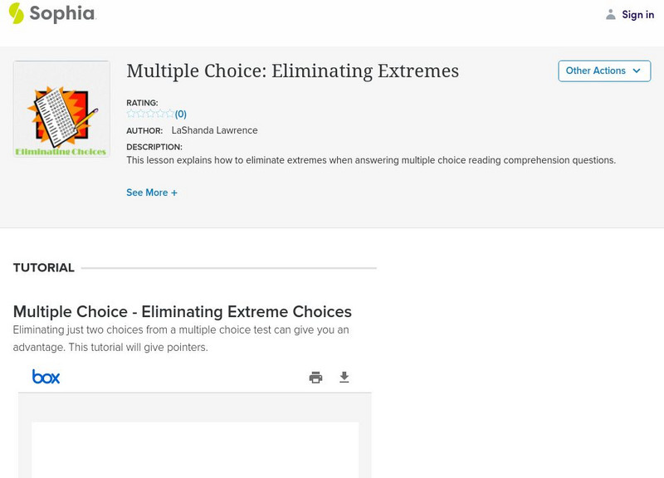Rate the lesson five stars

pos(169,115)
